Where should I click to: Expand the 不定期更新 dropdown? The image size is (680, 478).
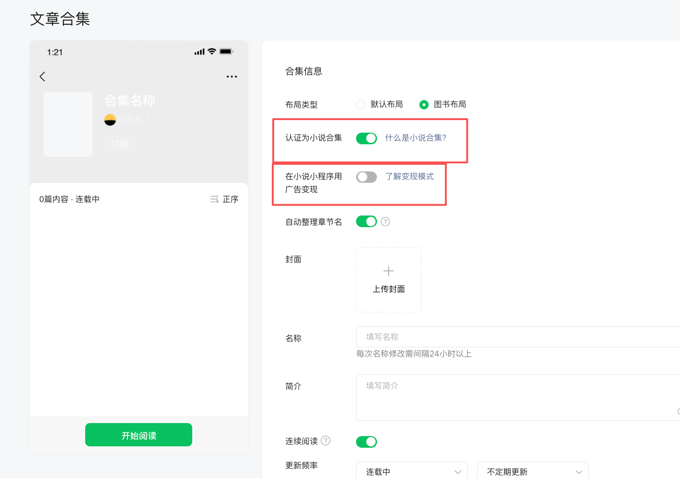click(x=533, y=471)
